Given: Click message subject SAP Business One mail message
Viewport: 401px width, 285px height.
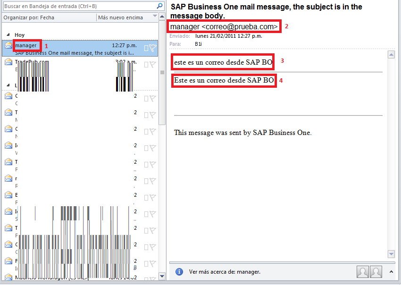Looking at the screenshot, I should [x=266, y=11].
